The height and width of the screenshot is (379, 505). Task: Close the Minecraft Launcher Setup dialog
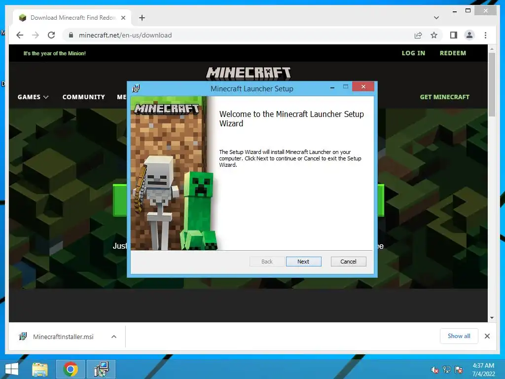click(363, 87)
